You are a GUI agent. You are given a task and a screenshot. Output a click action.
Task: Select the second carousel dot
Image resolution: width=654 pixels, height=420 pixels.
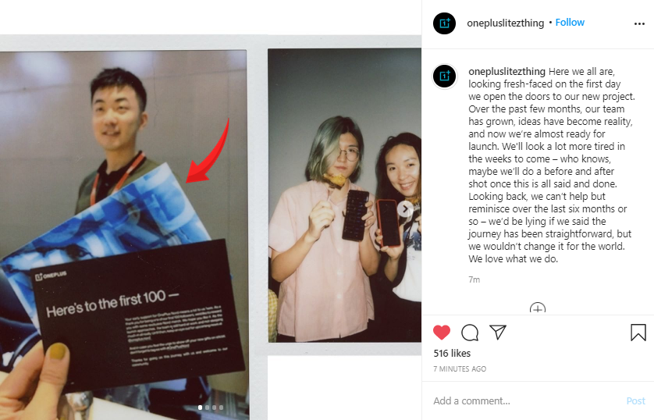(x=208, y=408)
